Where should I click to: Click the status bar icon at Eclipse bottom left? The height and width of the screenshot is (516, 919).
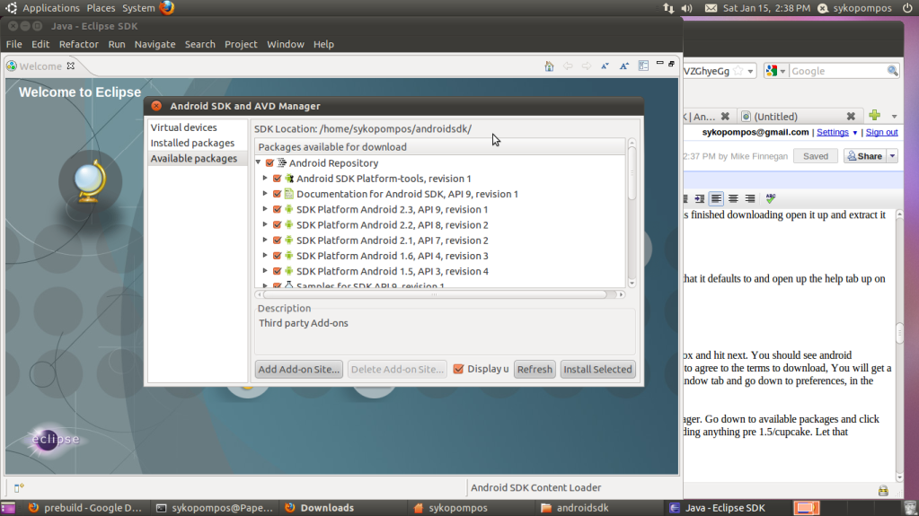(19, 487)
